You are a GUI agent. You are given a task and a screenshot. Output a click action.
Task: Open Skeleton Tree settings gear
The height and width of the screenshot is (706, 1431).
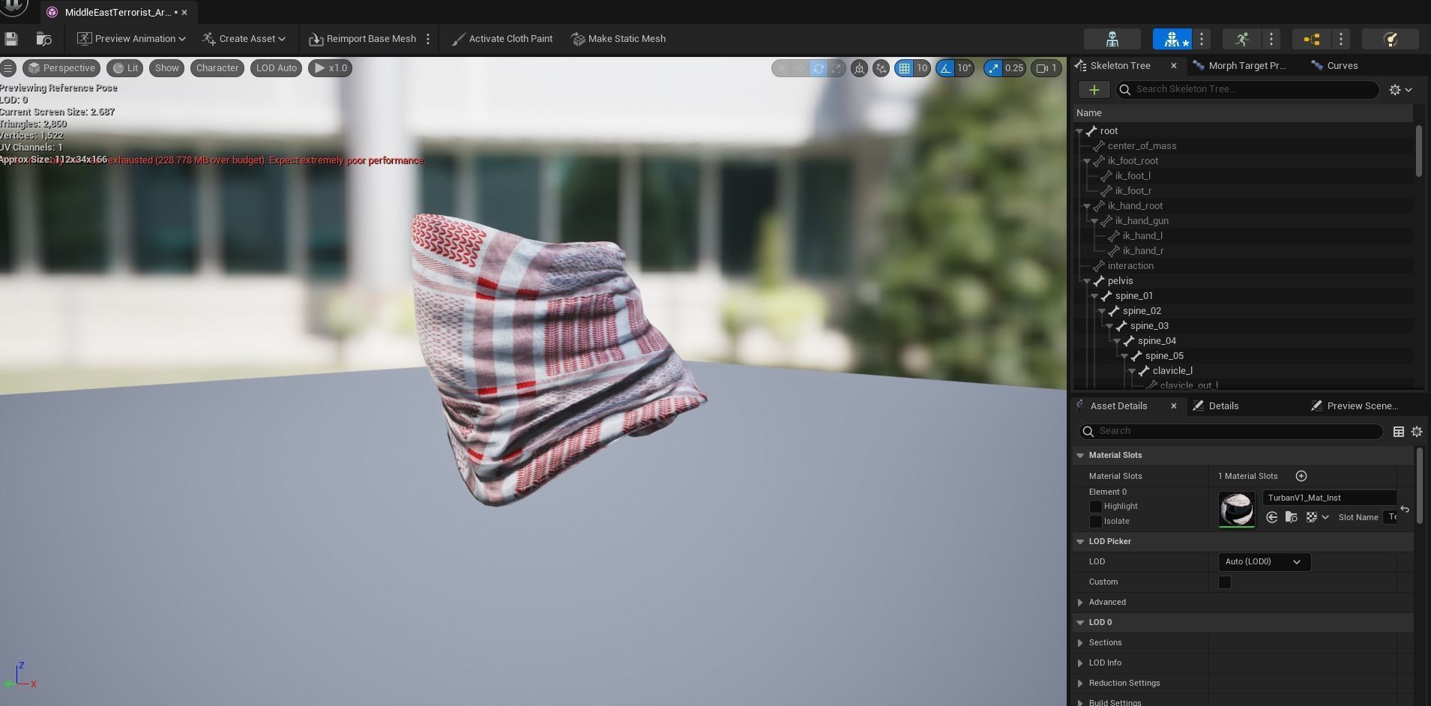[x=1400, y=90]
